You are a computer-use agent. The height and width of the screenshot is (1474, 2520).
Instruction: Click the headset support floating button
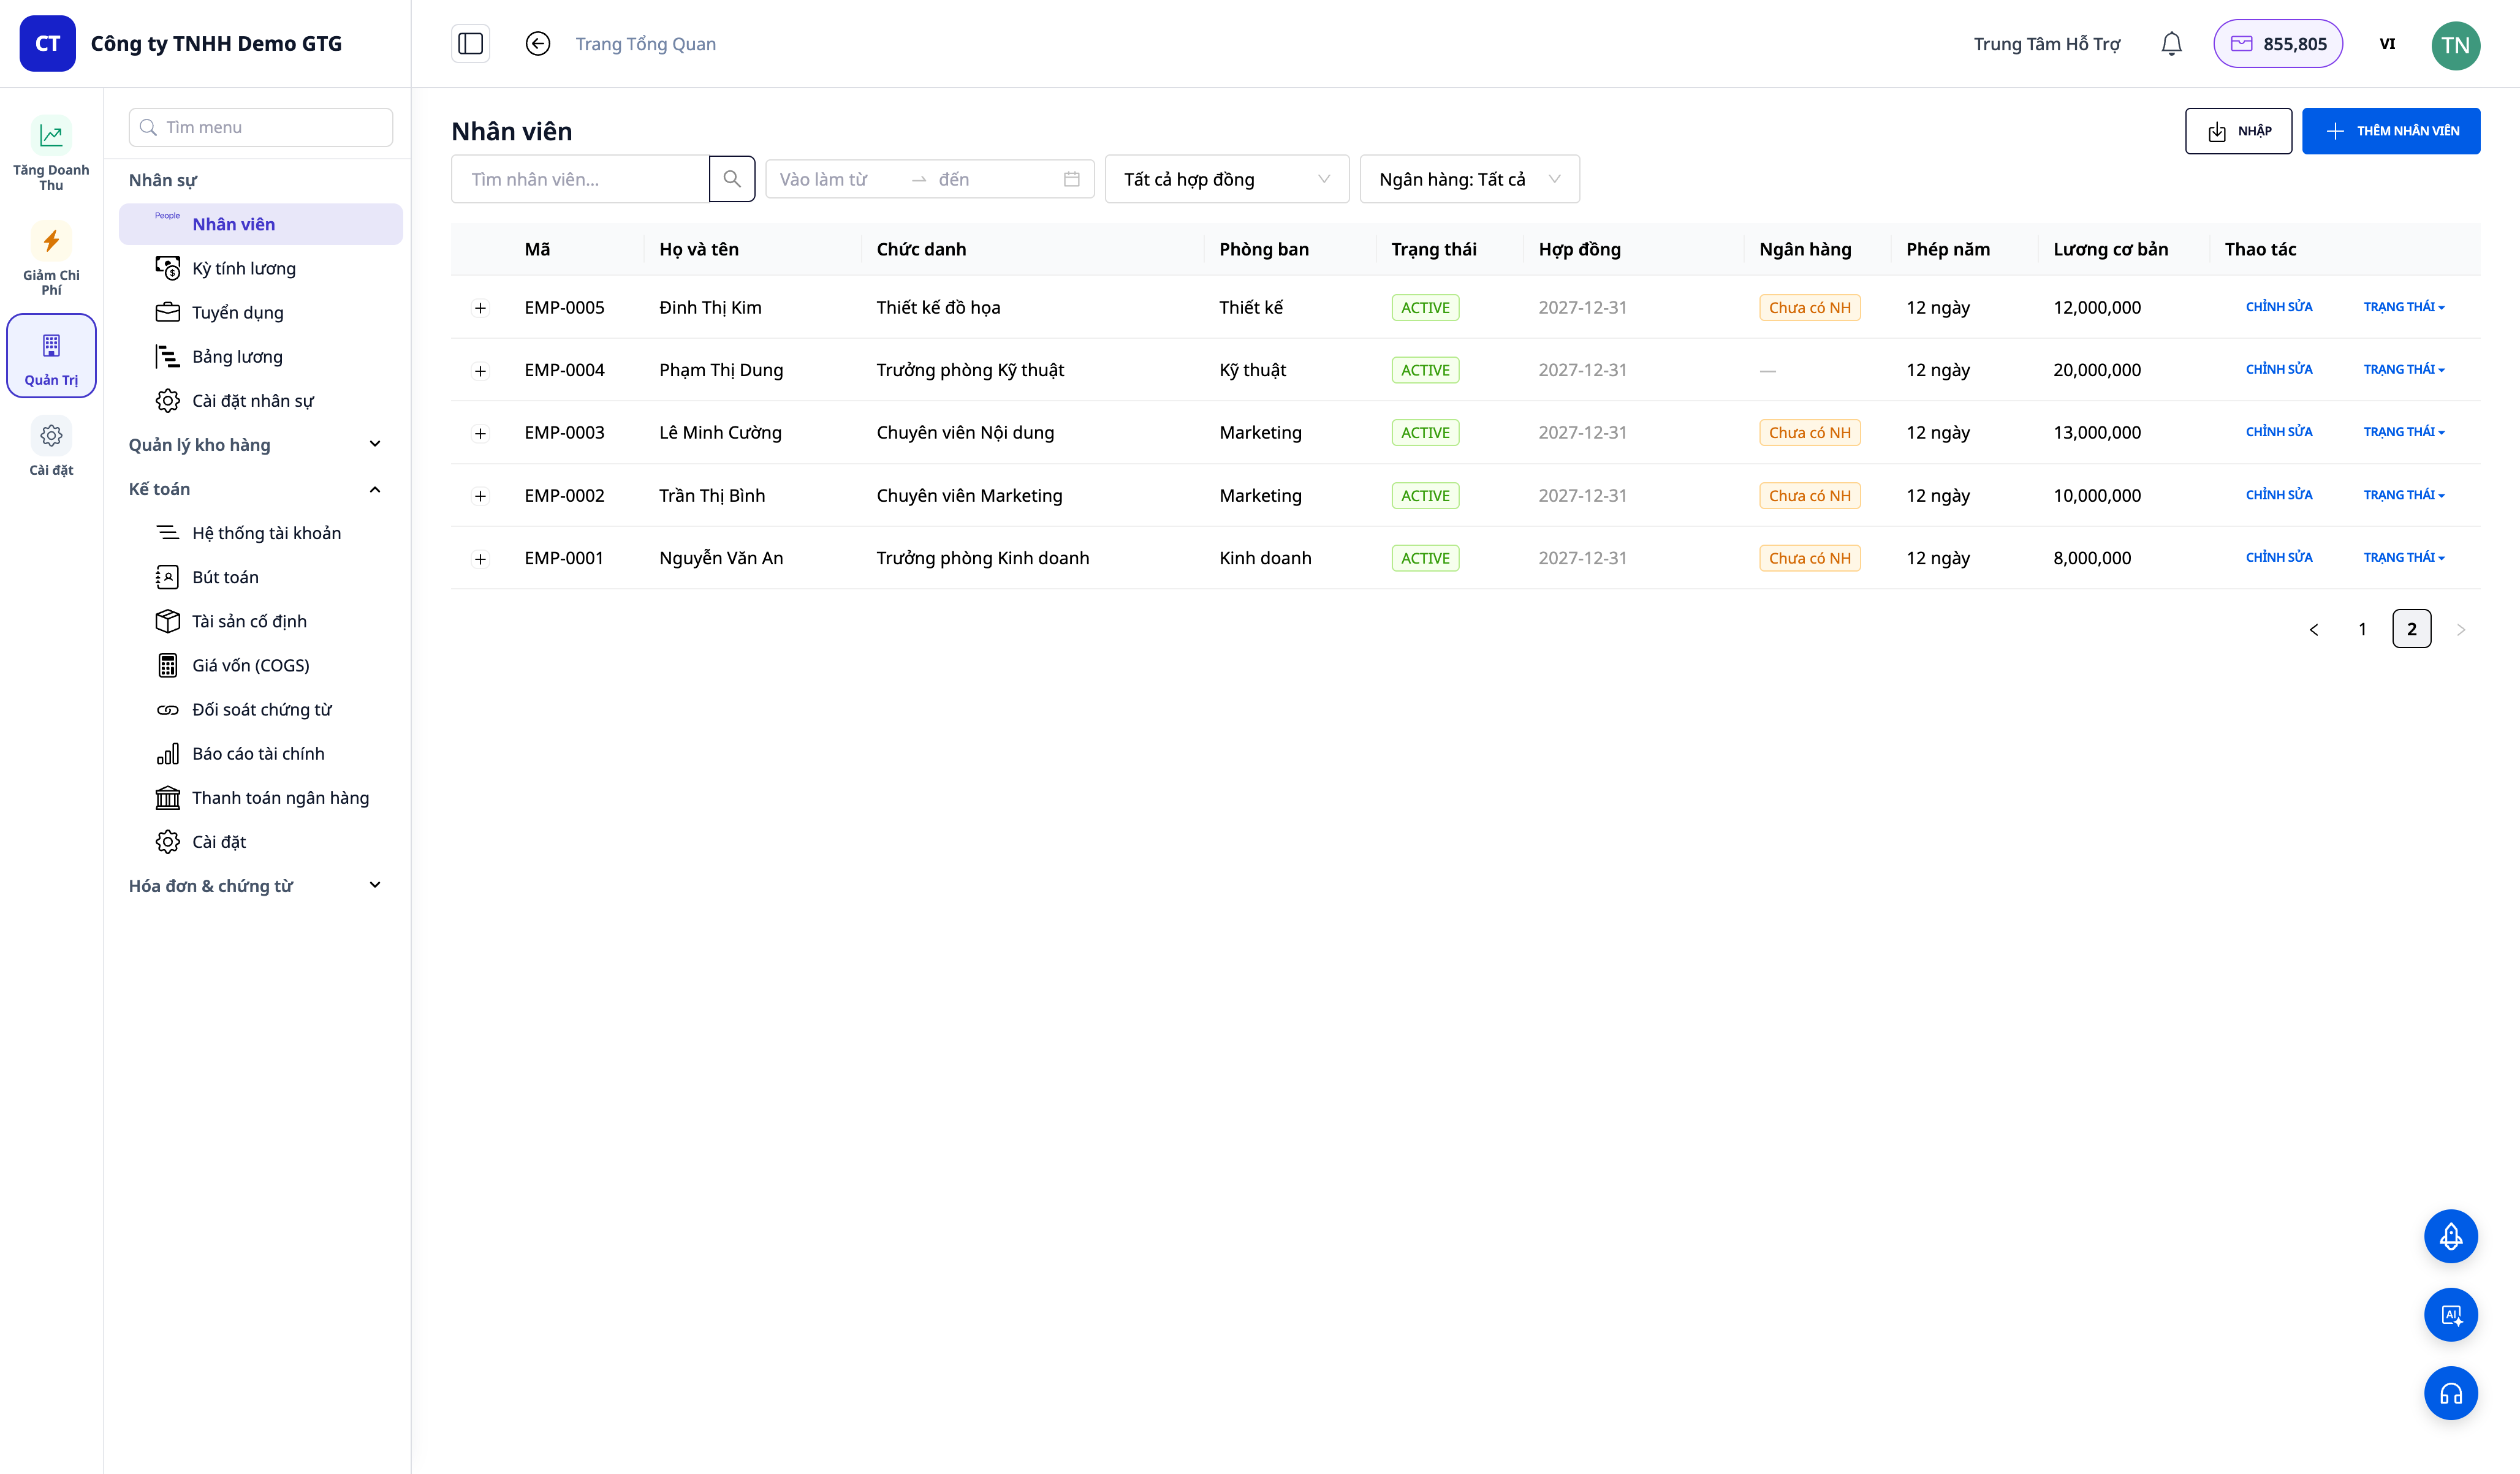[x=2450, y=1393]
